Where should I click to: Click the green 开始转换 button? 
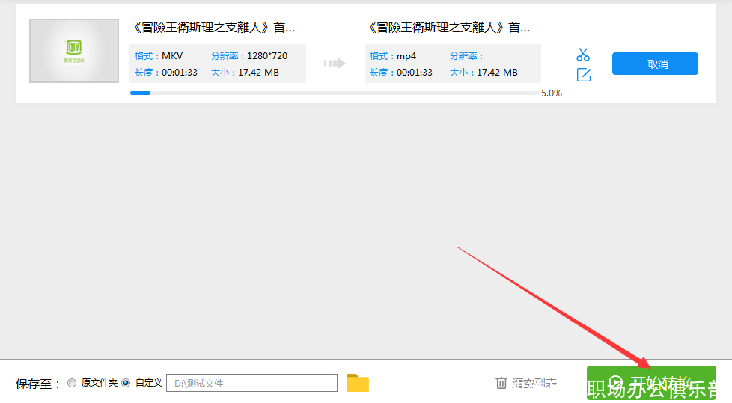[651, 383]
